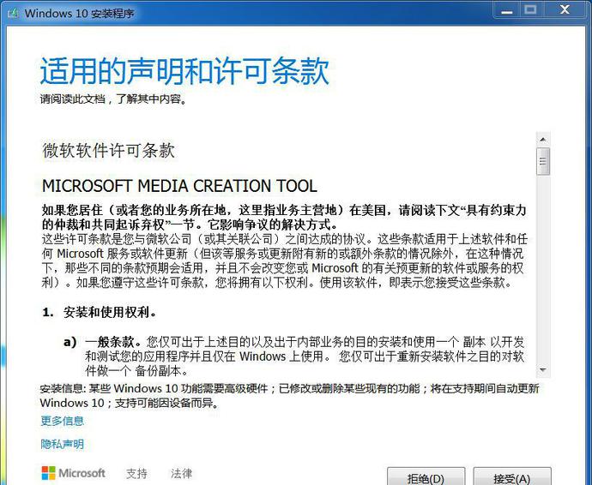Click the Windows 10 setup title bar icon
The width and height of the screenshot is (592, 485).
coord(13,13)
